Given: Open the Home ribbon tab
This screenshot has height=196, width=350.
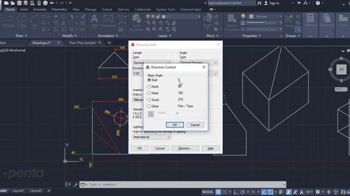Looking at the screenshot, I should pos(10,9).
